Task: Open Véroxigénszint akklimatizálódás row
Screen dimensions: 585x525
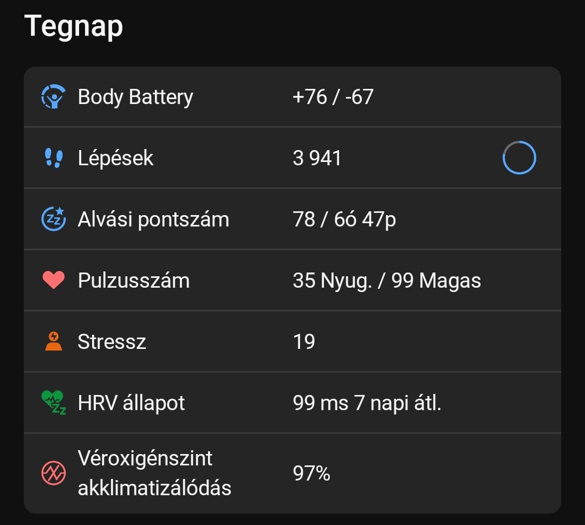Action: pyautogui.click(x=292, y=473)
